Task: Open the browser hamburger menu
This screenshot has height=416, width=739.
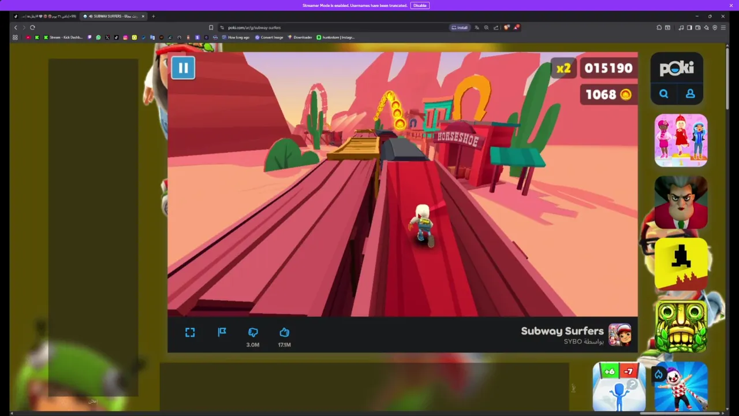Action: tap(723, 28)
